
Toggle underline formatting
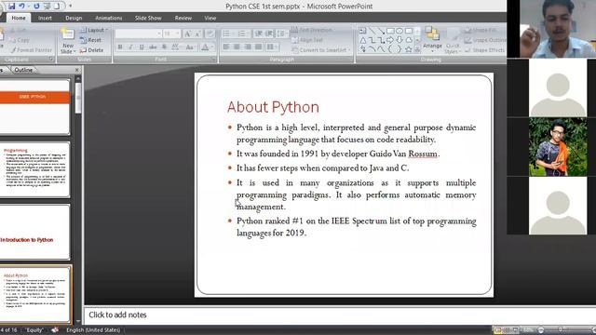click(142, 47)
